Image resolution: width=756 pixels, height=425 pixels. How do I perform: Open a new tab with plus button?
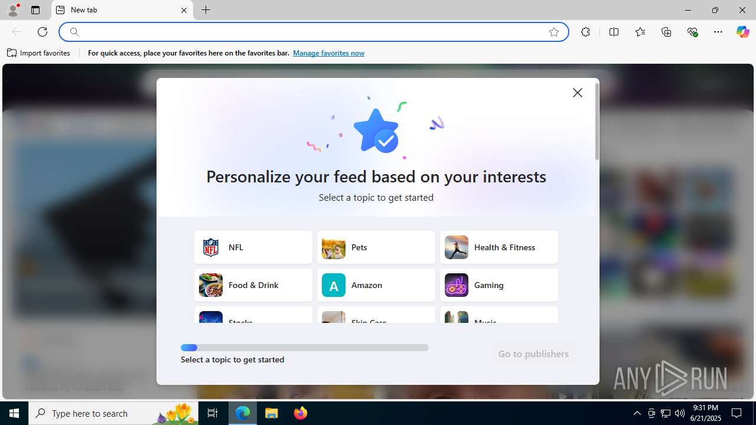(206, 10)
